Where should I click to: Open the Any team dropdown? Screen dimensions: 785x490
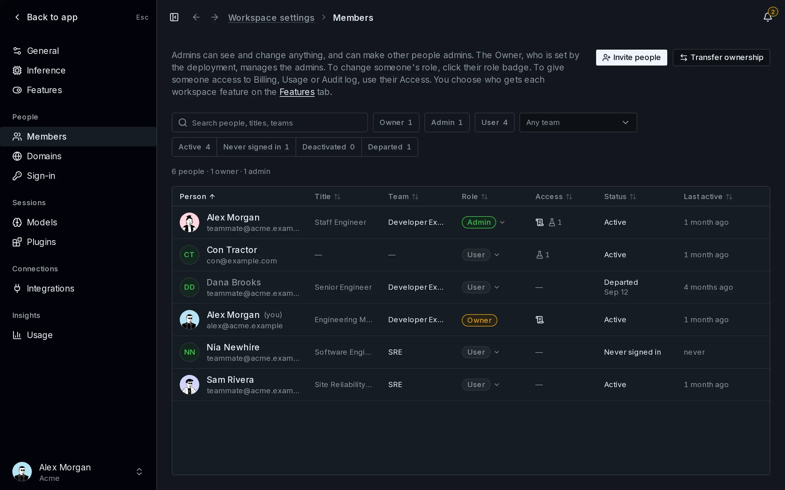[578, 123]
